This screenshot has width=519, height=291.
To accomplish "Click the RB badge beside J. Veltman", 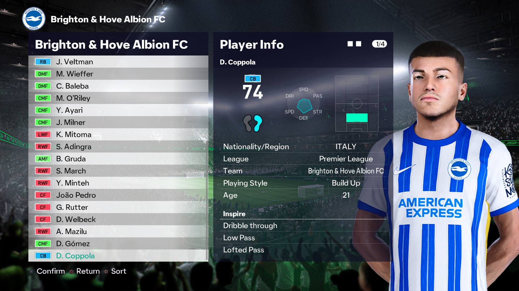I will tap(43, 62).
